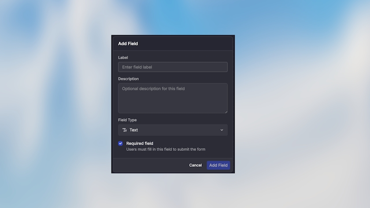
Task: Click the 'Field Type' caption text
Action: (x=127, y=120)
